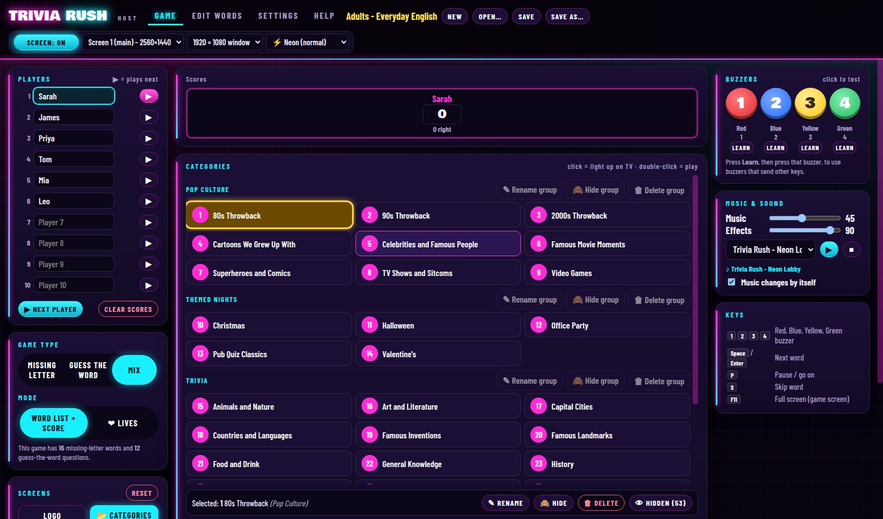This screenshot has width=883, height=519.
Task: Show the Categories screen
Action: coord(124,513)
